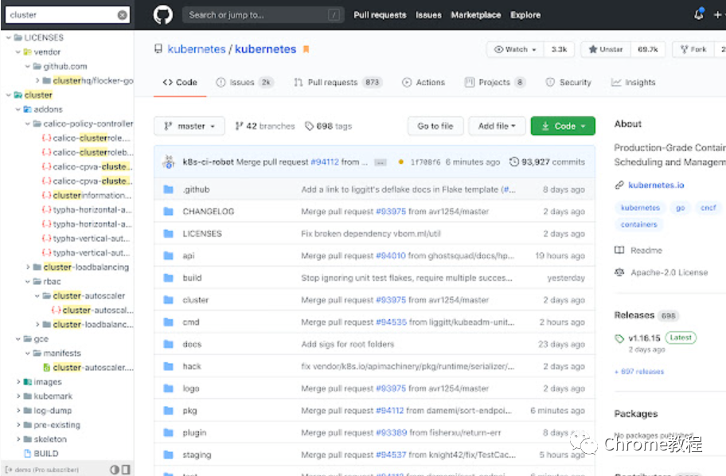Screen dimensions: 726x476
Task: Click the tags icon beside 698 tags
Action: (x=310, y=126)
